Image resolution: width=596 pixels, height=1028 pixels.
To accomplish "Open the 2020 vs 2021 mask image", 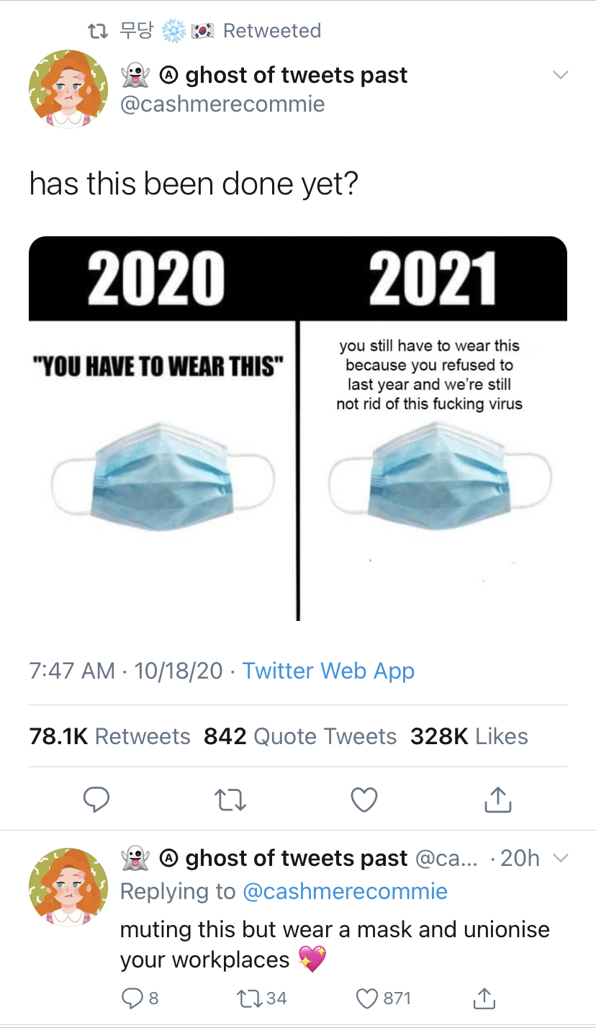I will (298, 429).
